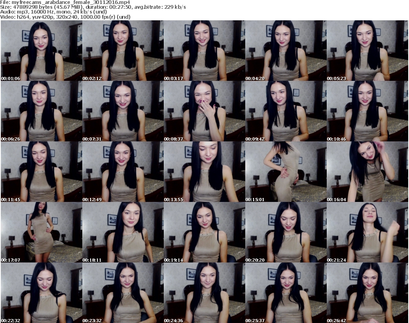Choose the thumbnail at 00:20:20
The image size is (409, 323).
[x=286, y=232]
